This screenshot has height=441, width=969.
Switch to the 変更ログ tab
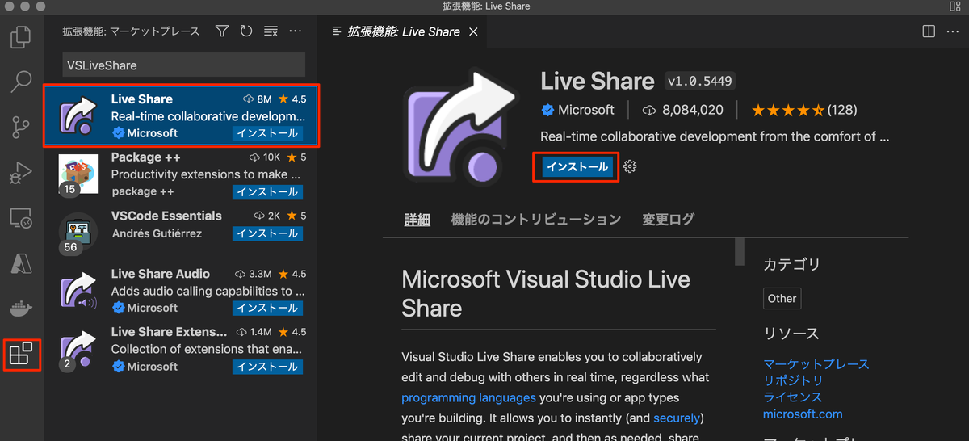click(668, 220)
